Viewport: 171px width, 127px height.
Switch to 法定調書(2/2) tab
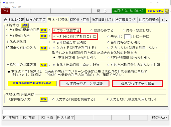[x=126, y=20]
